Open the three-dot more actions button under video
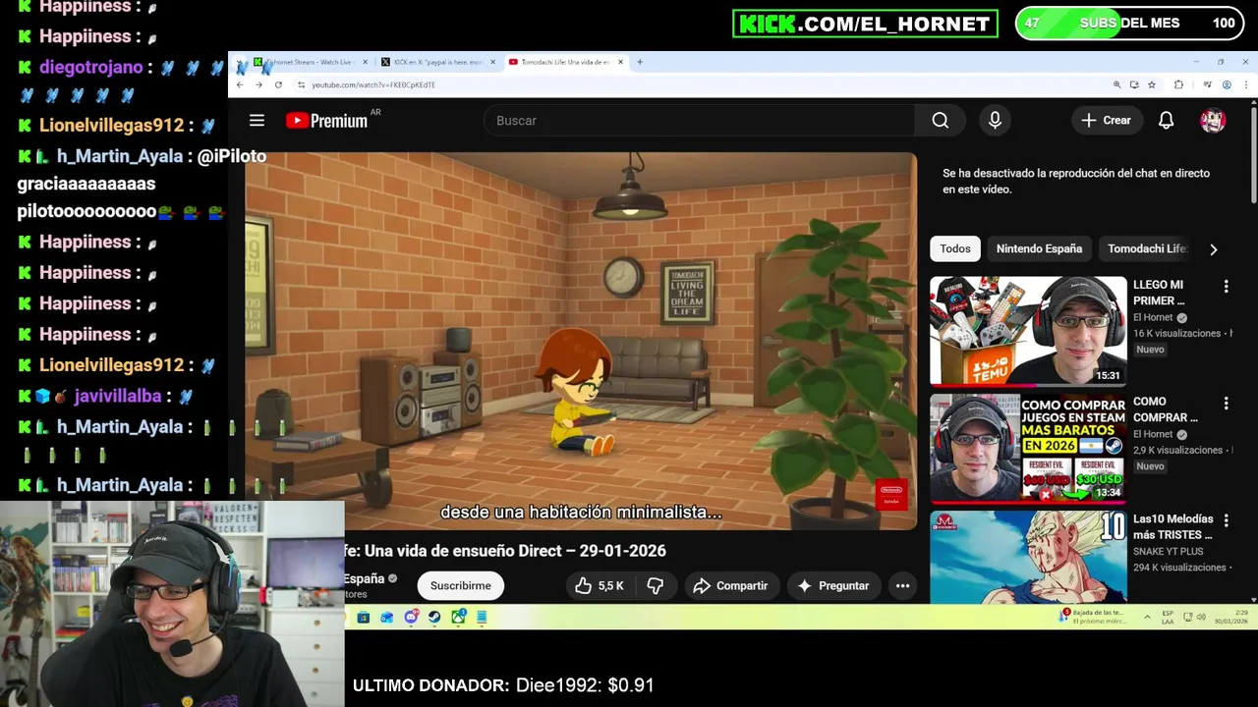 click(x=902, y=585)
